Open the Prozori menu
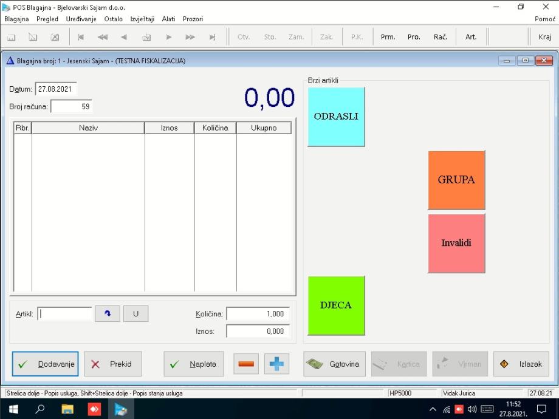The image size is (559, 419). pyautogui.click(x=193, y=19)
